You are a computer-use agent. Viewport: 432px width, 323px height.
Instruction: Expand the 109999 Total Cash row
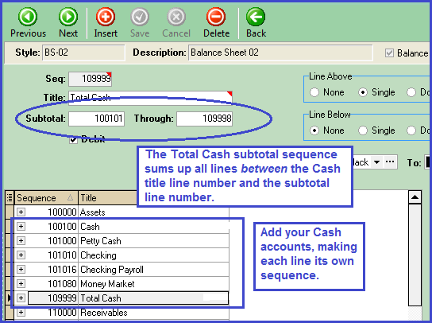point(21,298)
